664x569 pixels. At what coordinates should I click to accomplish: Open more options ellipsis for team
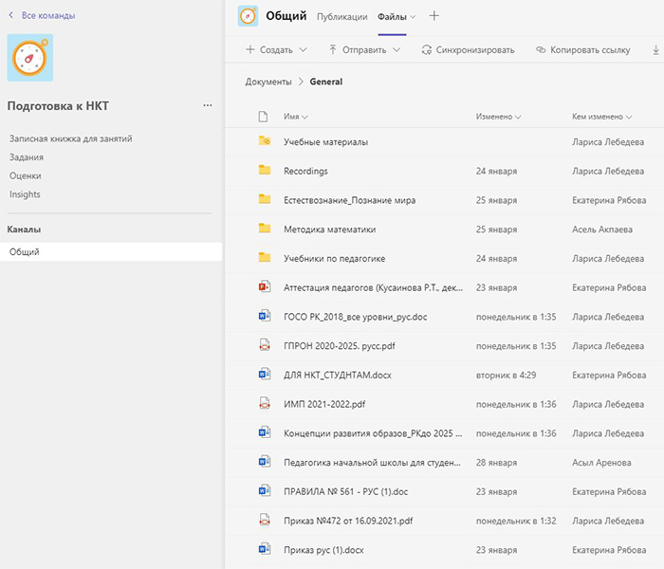point(208,105)
